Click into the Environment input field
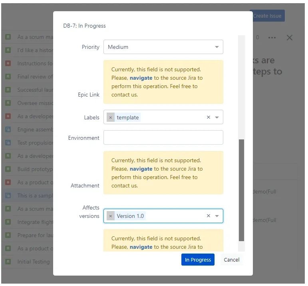Viewport: 308px width, 286px height. 163,137
